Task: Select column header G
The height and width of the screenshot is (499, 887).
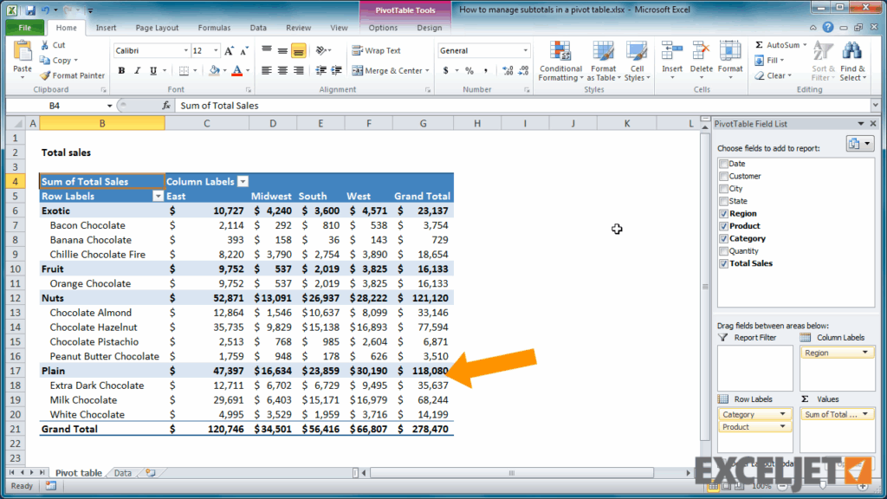Action: 423,123
